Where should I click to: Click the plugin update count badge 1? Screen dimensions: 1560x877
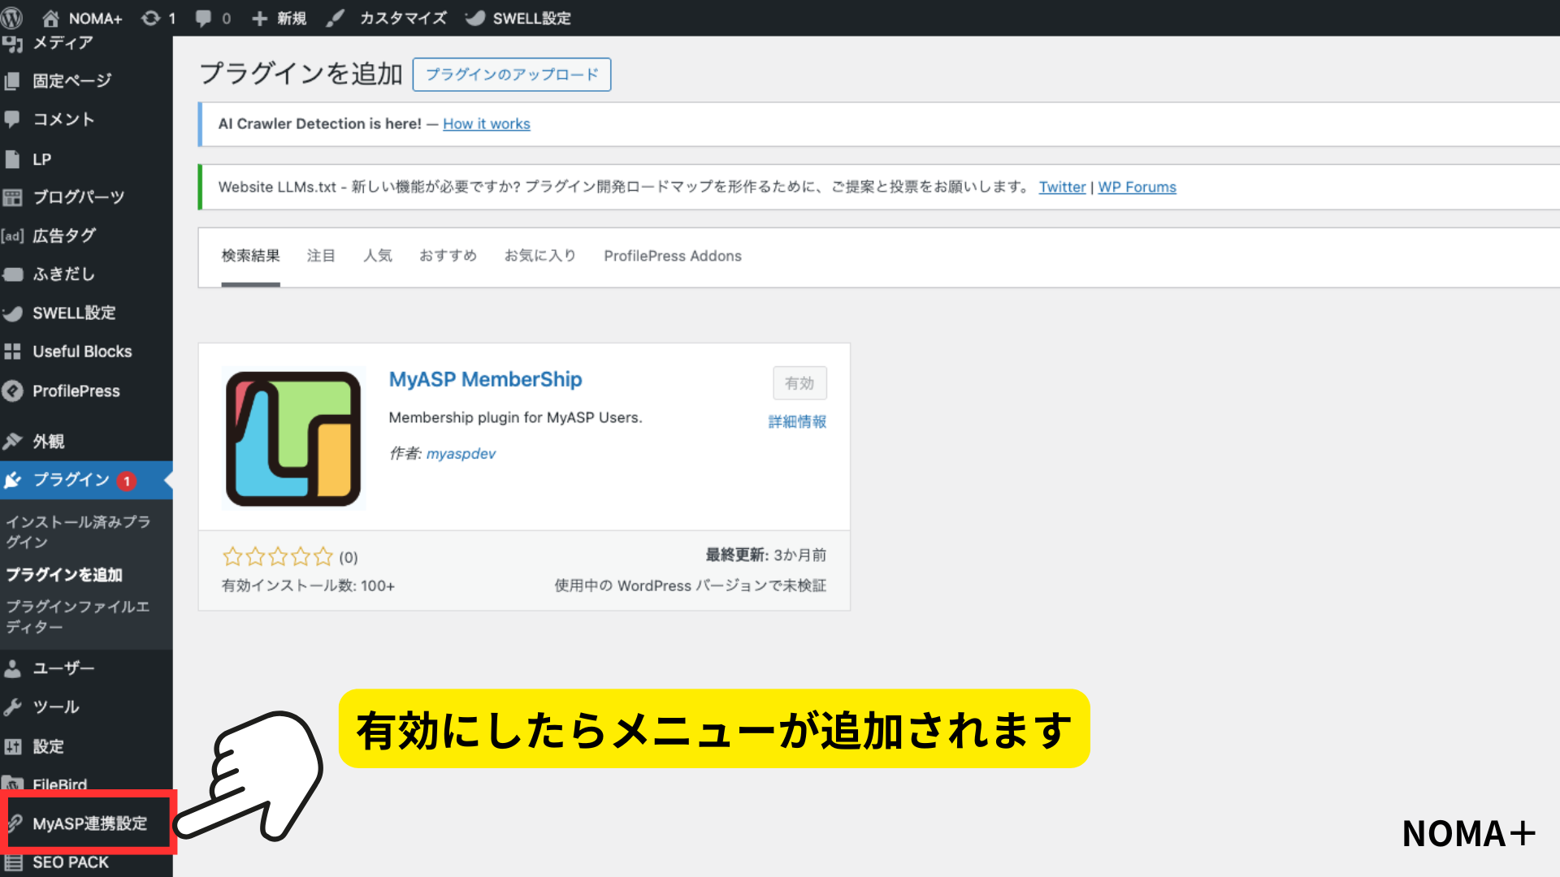[127, 481]
